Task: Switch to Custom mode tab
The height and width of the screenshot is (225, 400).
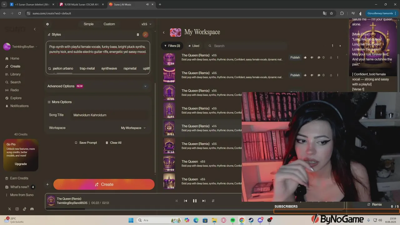Action: click(109, 24)
